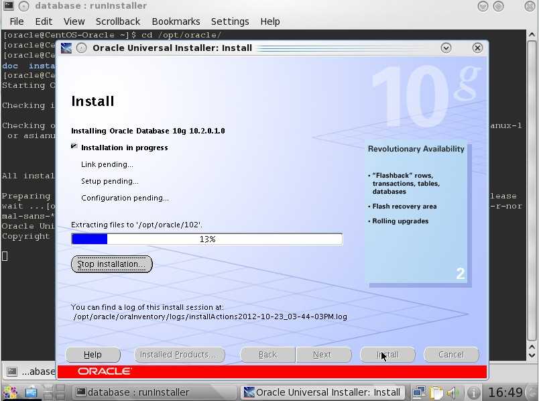539x401 pixels.
Task: Click the Konsole scrollbar down arrow at bottom
Action: coord(532,356)
